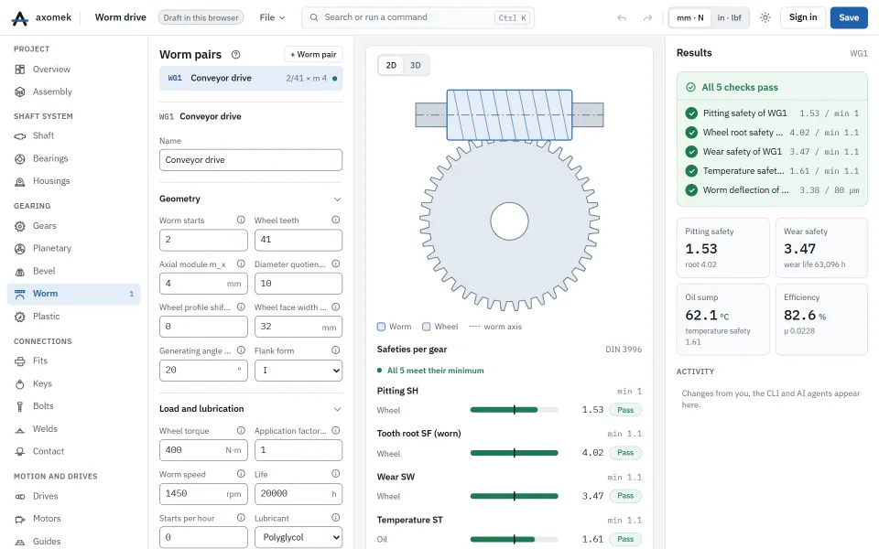
Task: Go to Assembly in the sidebar
Action: pyautogui.click(x=73, y=91)
